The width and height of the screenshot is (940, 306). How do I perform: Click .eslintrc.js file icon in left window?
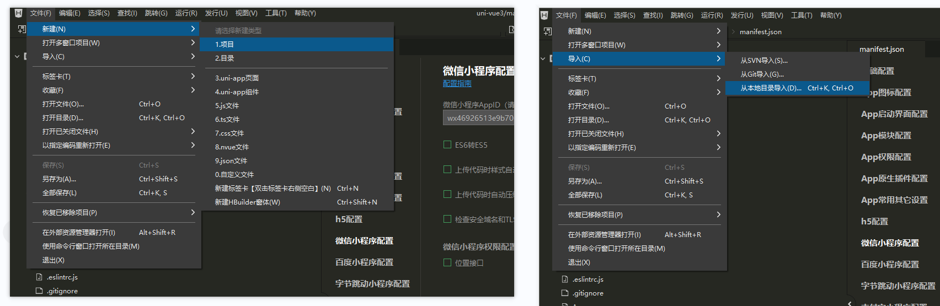click(39, 277)
